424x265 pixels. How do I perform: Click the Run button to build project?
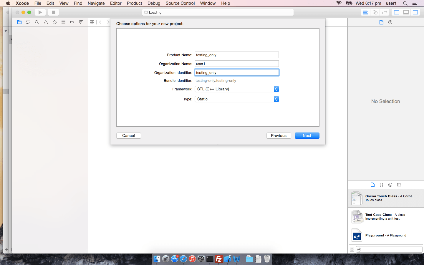point(40,12)
